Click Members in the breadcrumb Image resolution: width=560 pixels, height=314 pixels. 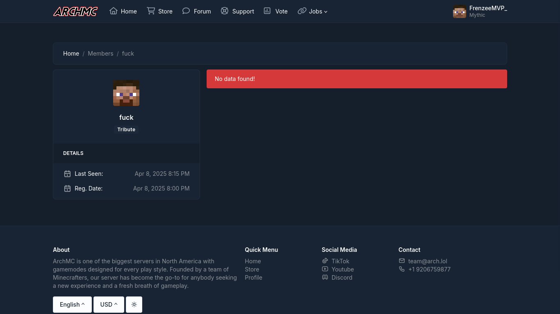(x=100, y=54)
